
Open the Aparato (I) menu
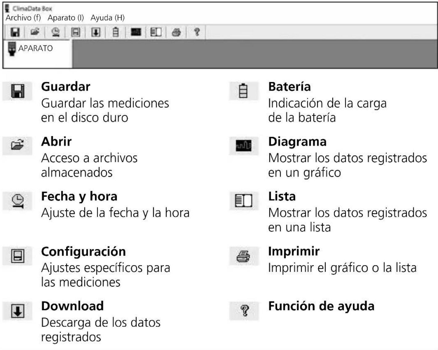click(65, 18)
